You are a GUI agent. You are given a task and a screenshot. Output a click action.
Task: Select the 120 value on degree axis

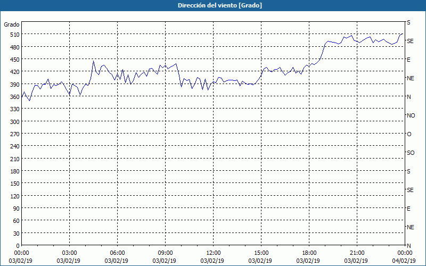15,196
